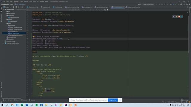Open the File menu
Screen dimensions: 191x107
(4, 1)
